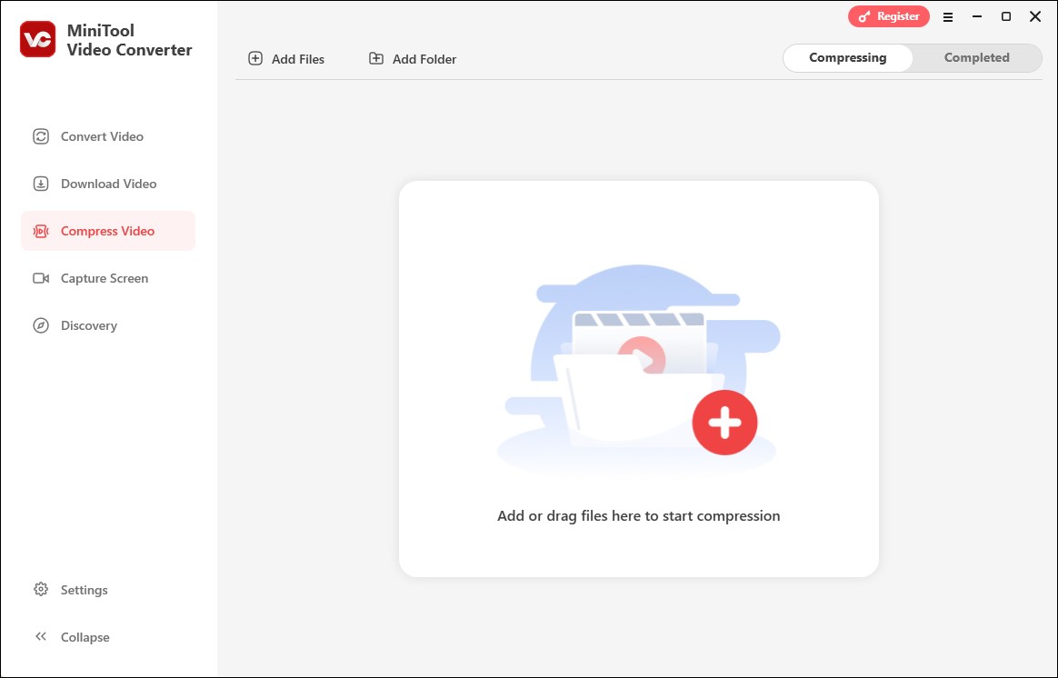Open the hamburger menu in title bar

tap(948, 17)
